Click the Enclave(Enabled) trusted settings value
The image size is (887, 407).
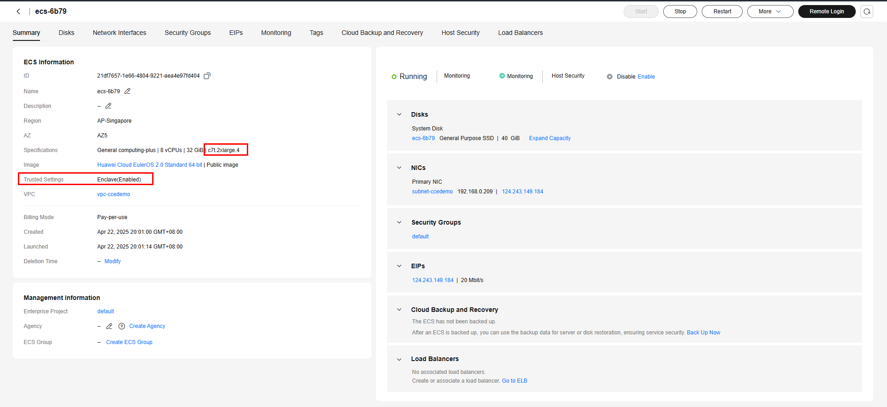tap(119, 180)
